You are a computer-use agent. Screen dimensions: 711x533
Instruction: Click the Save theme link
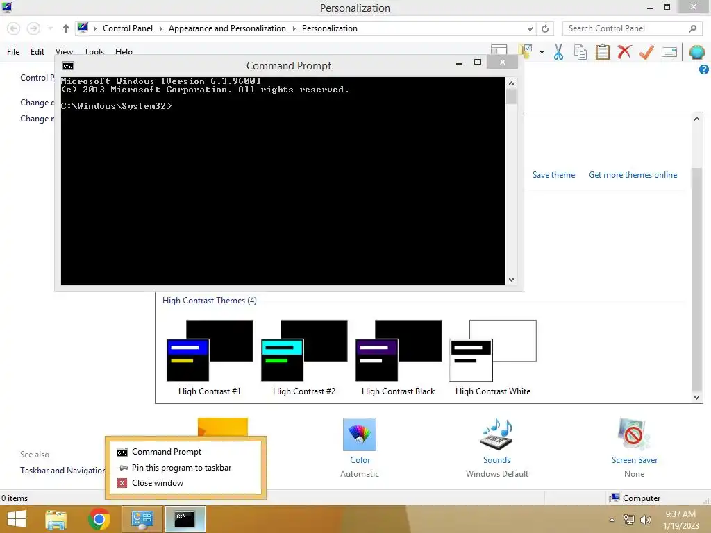pyautogui.click(x=553, y=175)
